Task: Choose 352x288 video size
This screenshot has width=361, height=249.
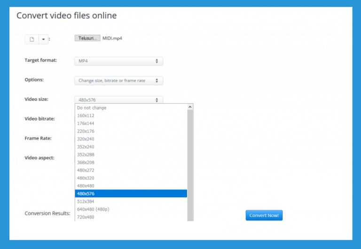Action: (131, 155)
